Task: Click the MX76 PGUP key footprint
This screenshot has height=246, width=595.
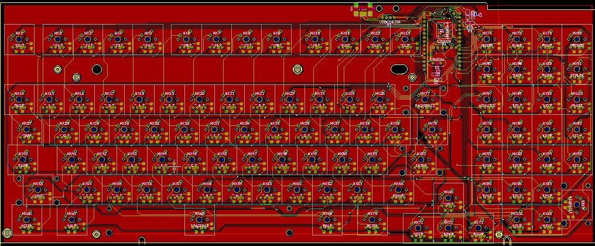Action: (547, 40)
